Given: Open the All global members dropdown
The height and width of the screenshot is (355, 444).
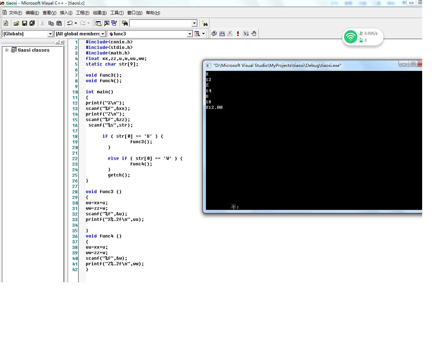Looking at the screenshot, I should pos(103,34).
